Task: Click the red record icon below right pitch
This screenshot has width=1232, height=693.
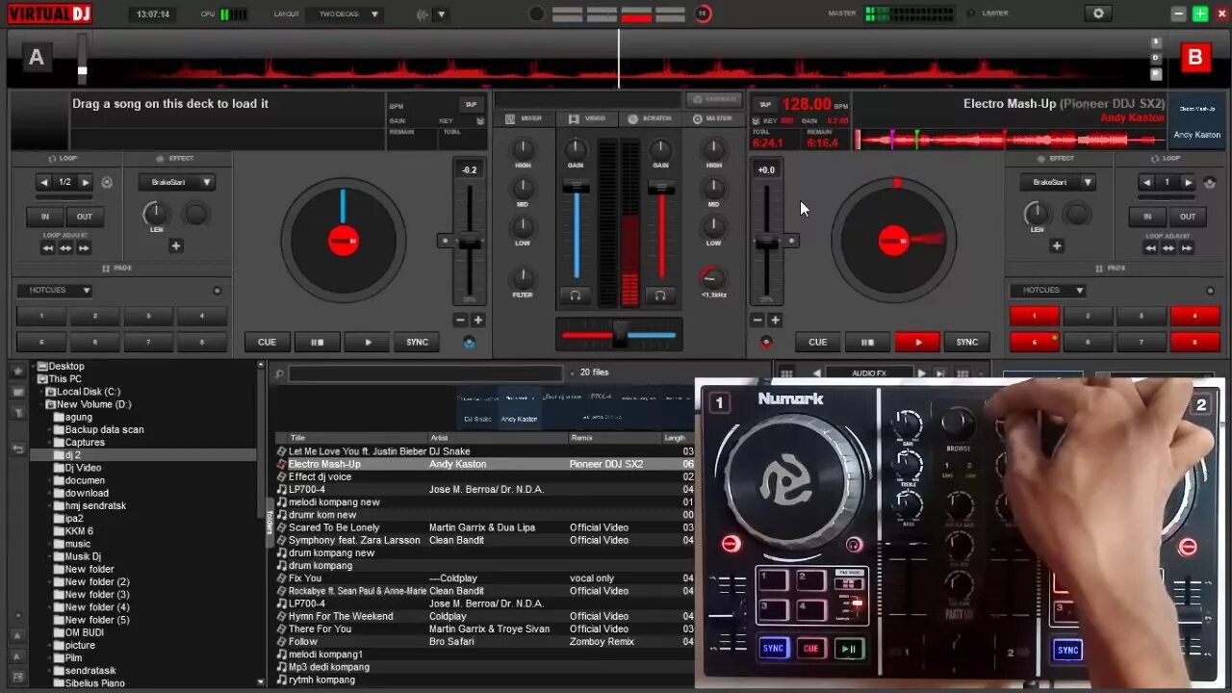Action: 766,342
